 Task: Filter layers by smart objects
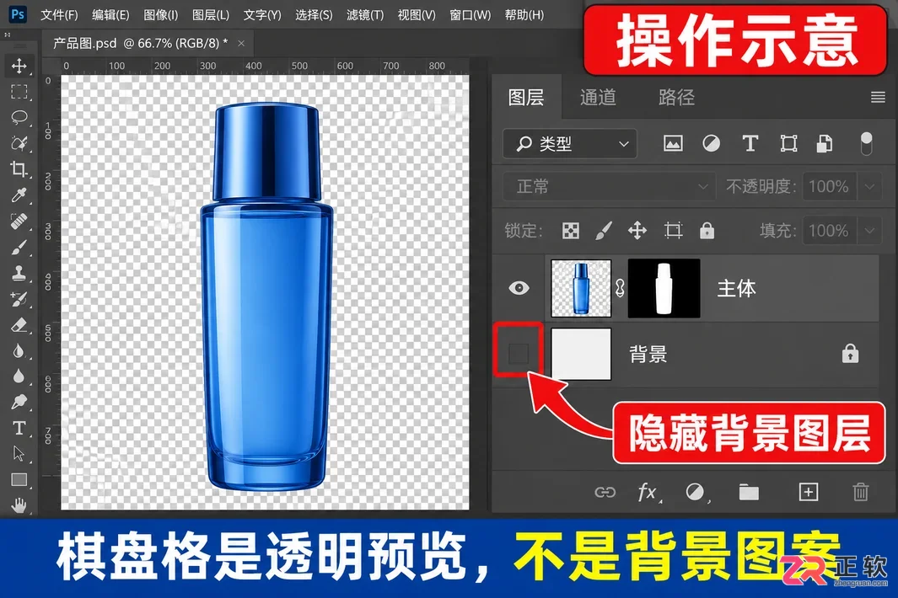pos(824,143)
